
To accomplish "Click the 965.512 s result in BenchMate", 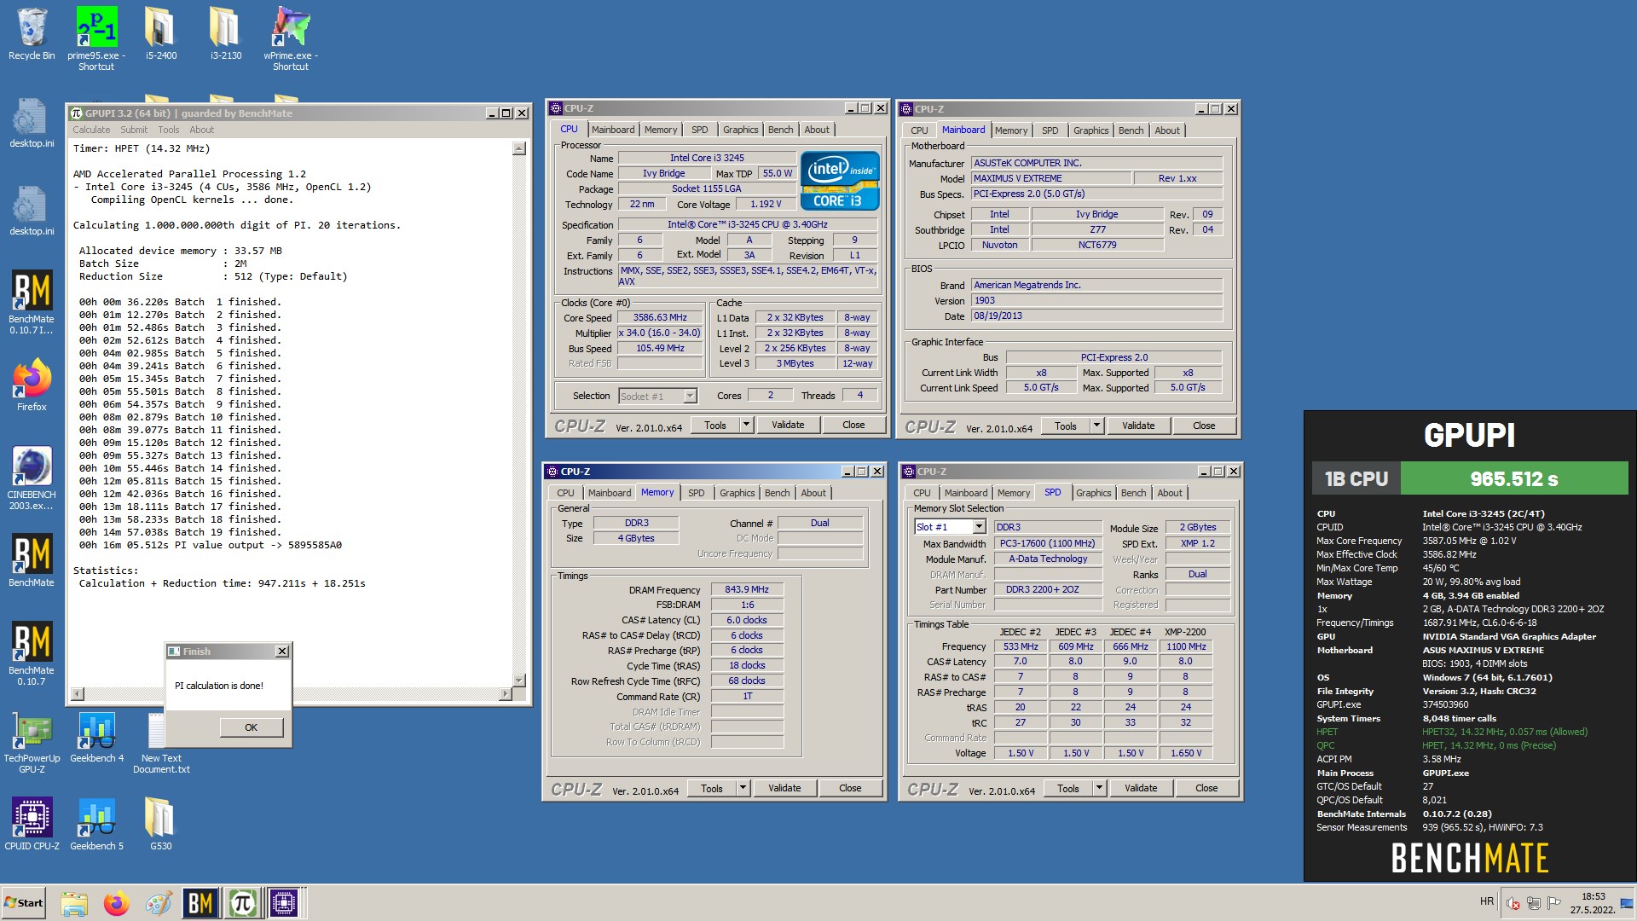I will pyautogui.click(x=1513, y=479).
